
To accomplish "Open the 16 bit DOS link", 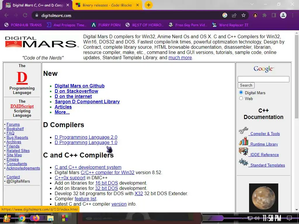I will pos(107,183).
